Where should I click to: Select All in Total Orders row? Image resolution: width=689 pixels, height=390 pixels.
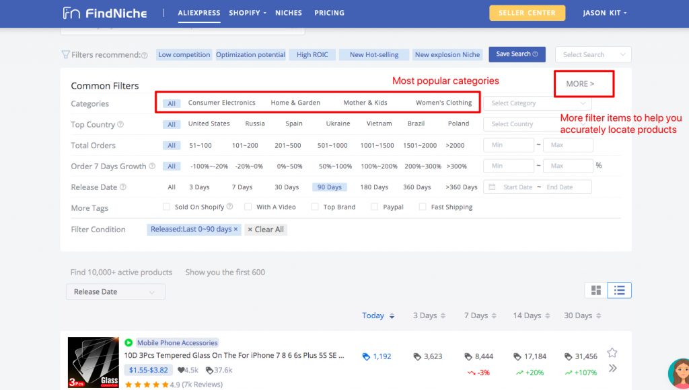pos(172,146)
